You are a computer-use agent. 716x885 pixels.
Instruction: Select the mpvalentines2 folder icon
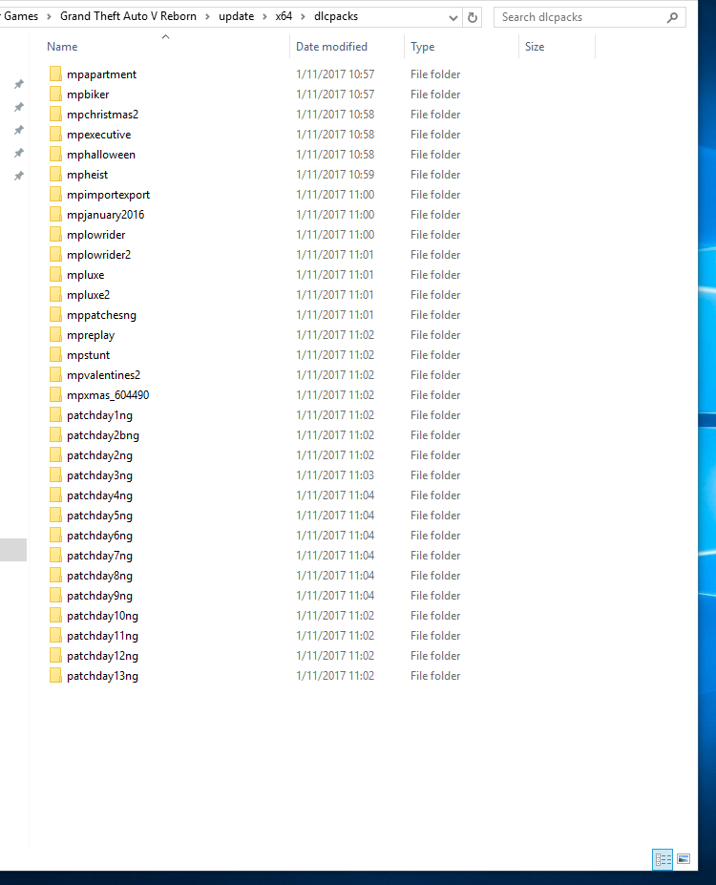(x=55, y=375)
